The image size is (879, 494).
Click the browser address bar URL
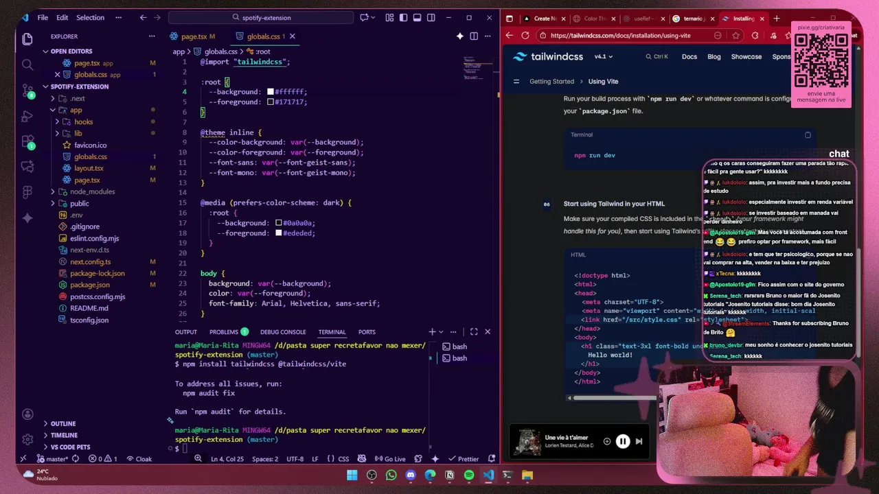[x=620, y=36]
